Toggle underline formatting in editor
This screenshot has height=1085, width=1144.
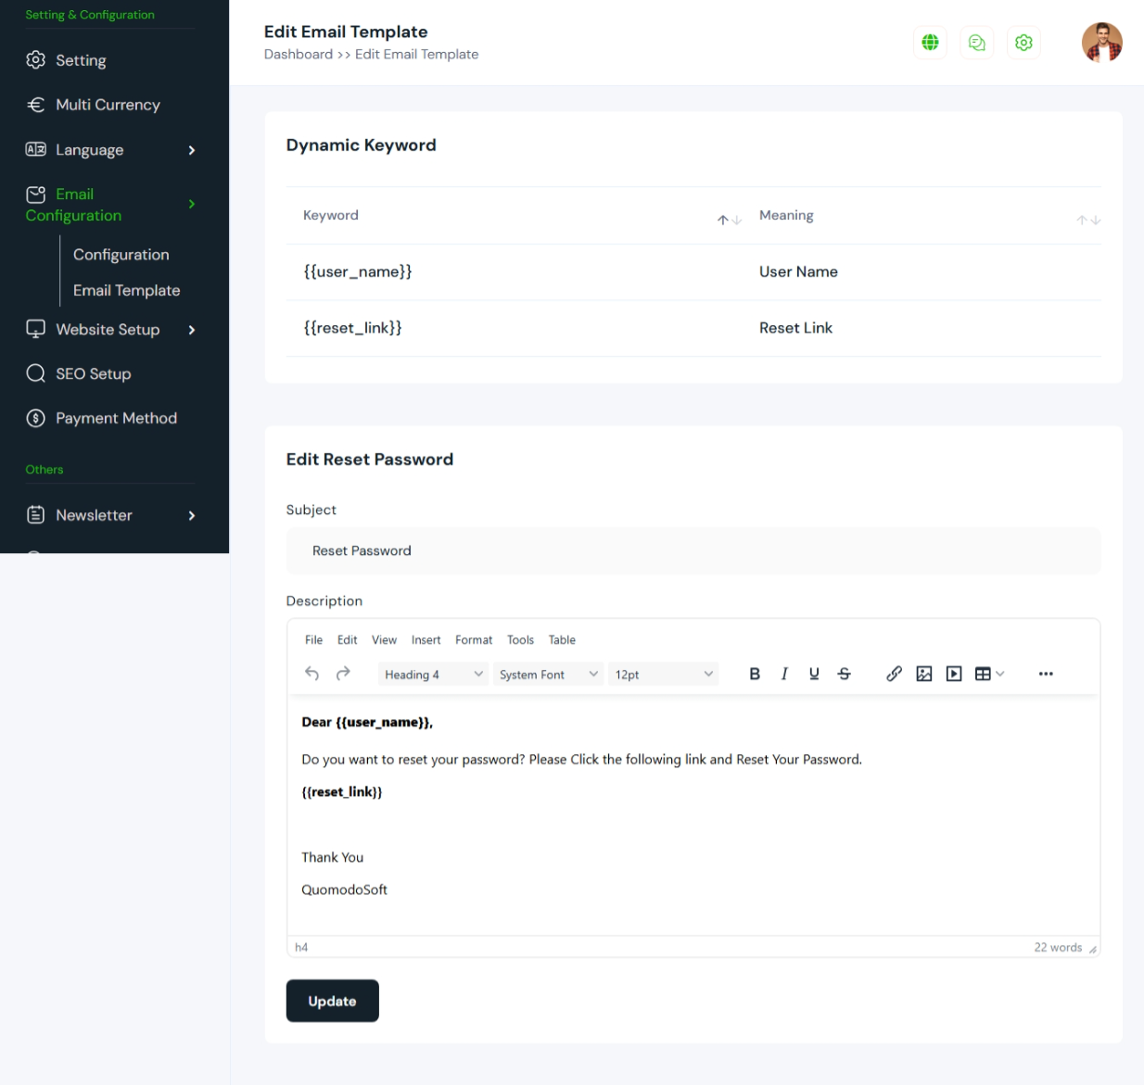click(814, 674)
